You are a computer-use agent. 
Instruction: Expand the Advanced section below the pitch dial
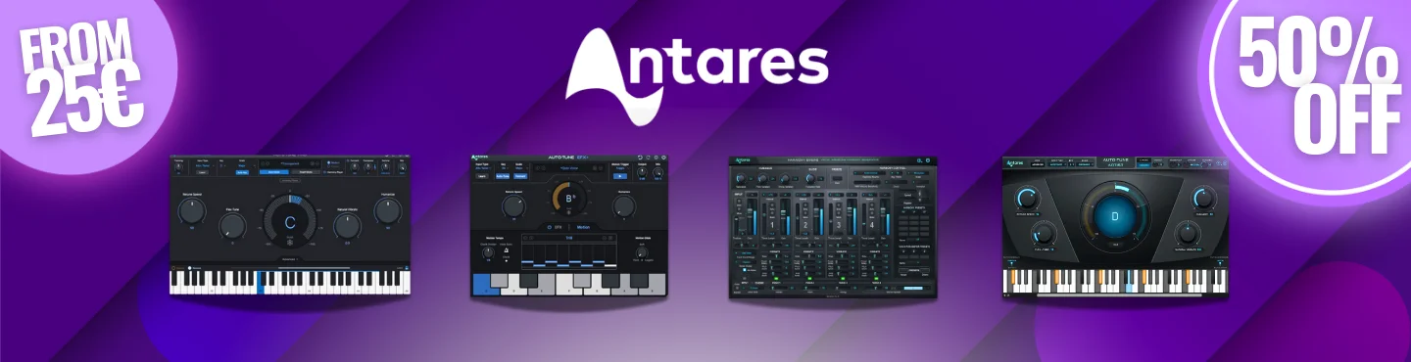coord(290,258)
